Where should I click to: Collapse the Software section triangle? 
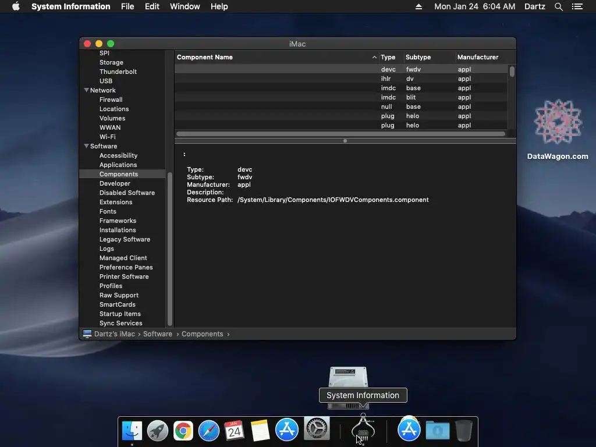tap(86, 146)
